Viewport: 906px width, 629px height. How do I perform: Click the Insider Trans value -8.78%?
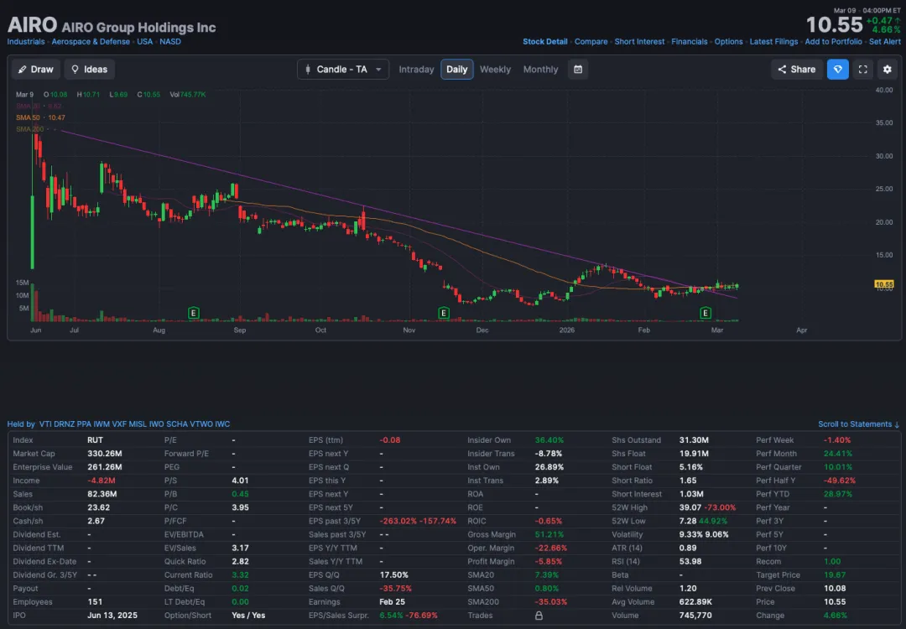click(x=549, y=454)
